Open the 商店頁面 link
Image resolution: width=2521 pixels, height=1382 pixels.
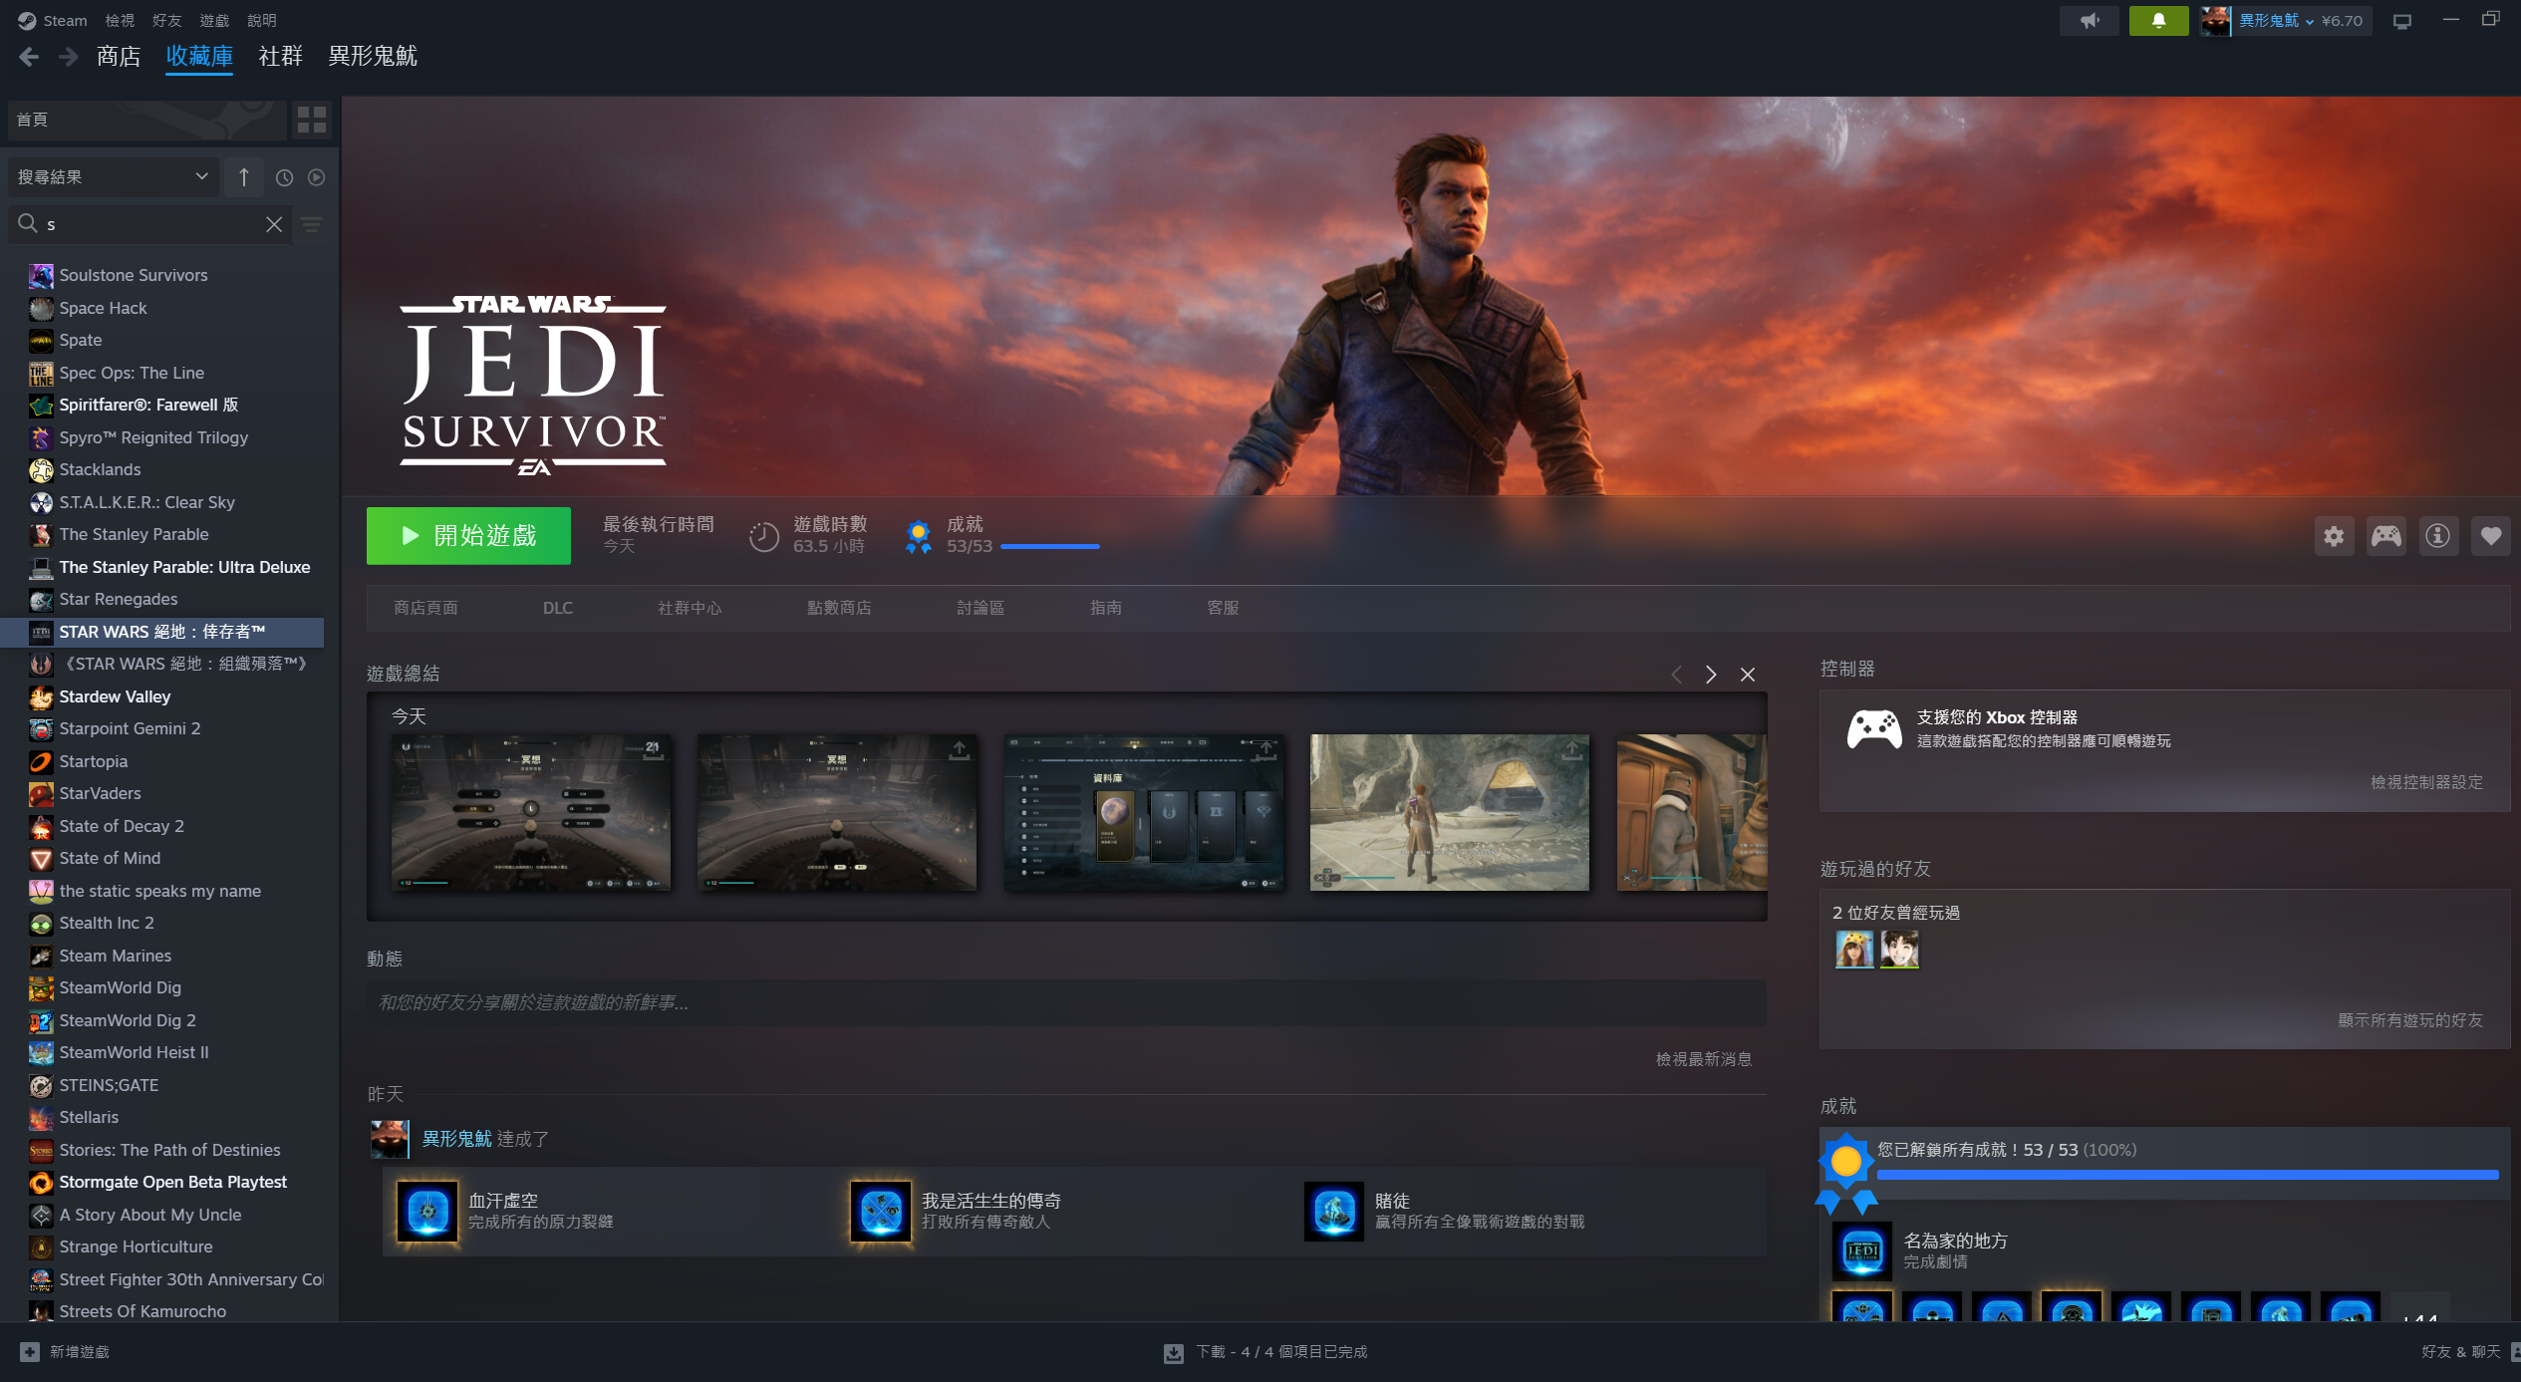pyautogui.click(x=425, y=608)
